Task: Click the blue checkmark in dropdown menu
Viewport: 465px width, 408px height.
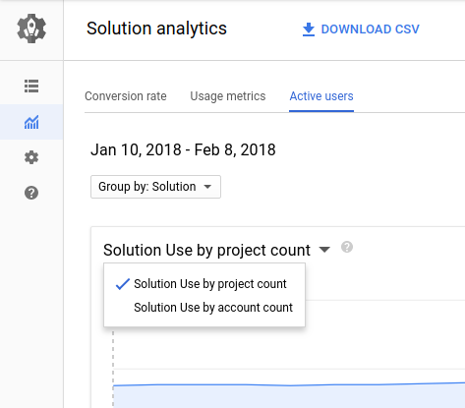Action: [123, 284]
